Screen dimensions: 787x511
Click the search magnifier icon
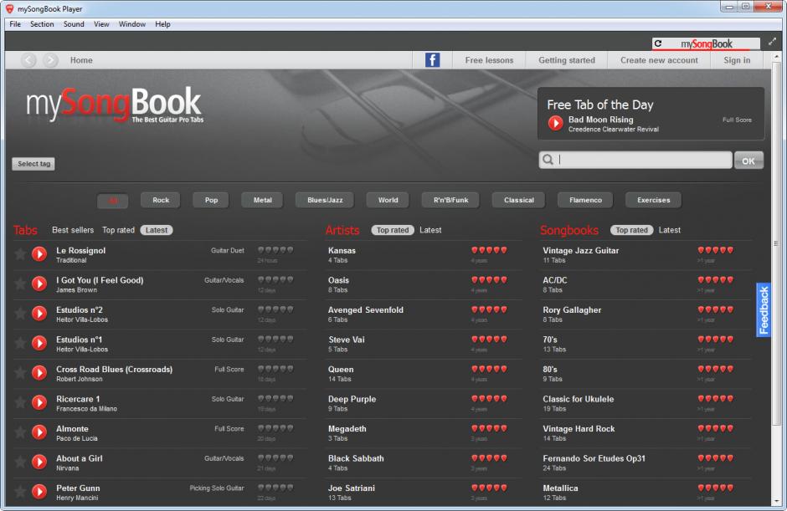click(x=548, y=160)
